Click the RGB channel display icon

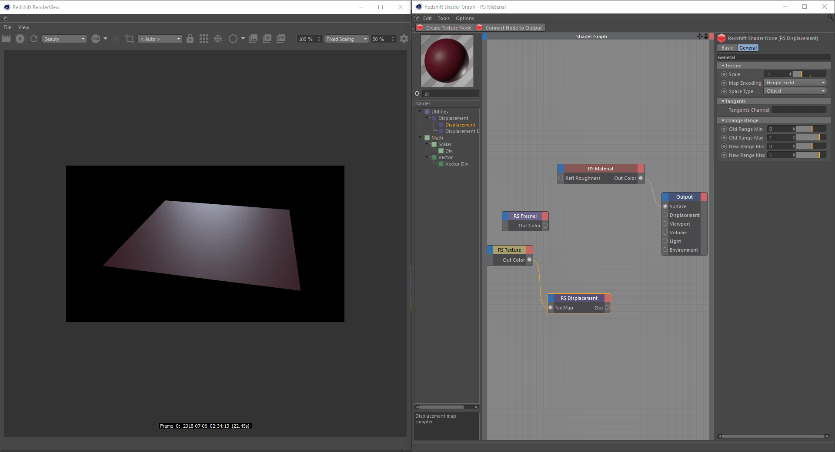pyautogui.click(x=96, y=39)
